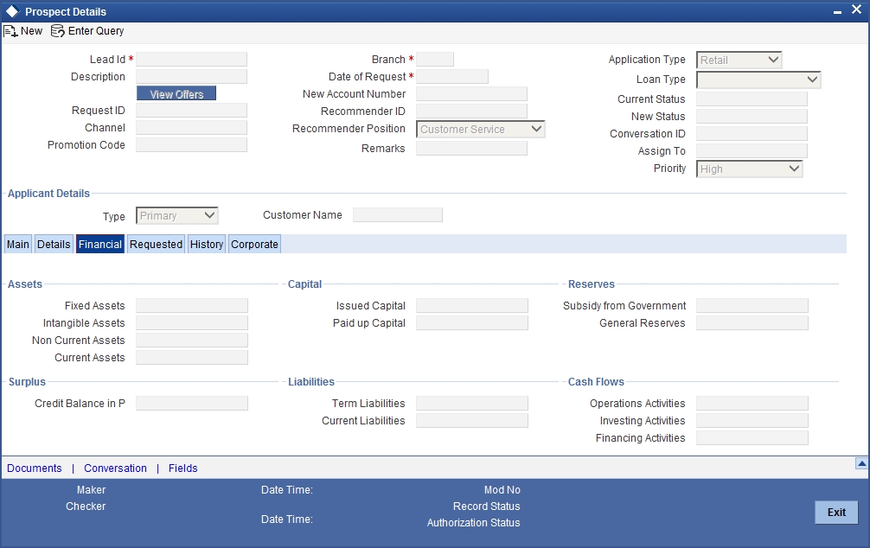Viewport: 870px width, 548px height.
Task: Click the Subsidy from Government field
Action: click(752, 306)
